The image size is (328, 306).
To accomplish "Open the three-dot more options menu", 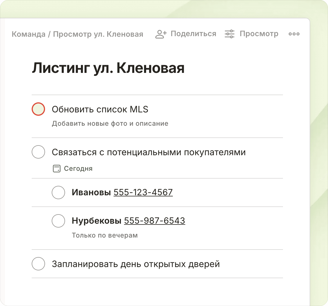I will point(294,34).
